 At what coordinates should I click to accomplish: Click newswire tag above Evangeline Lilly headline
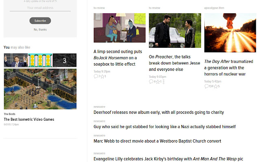click(x=99, y=153)
